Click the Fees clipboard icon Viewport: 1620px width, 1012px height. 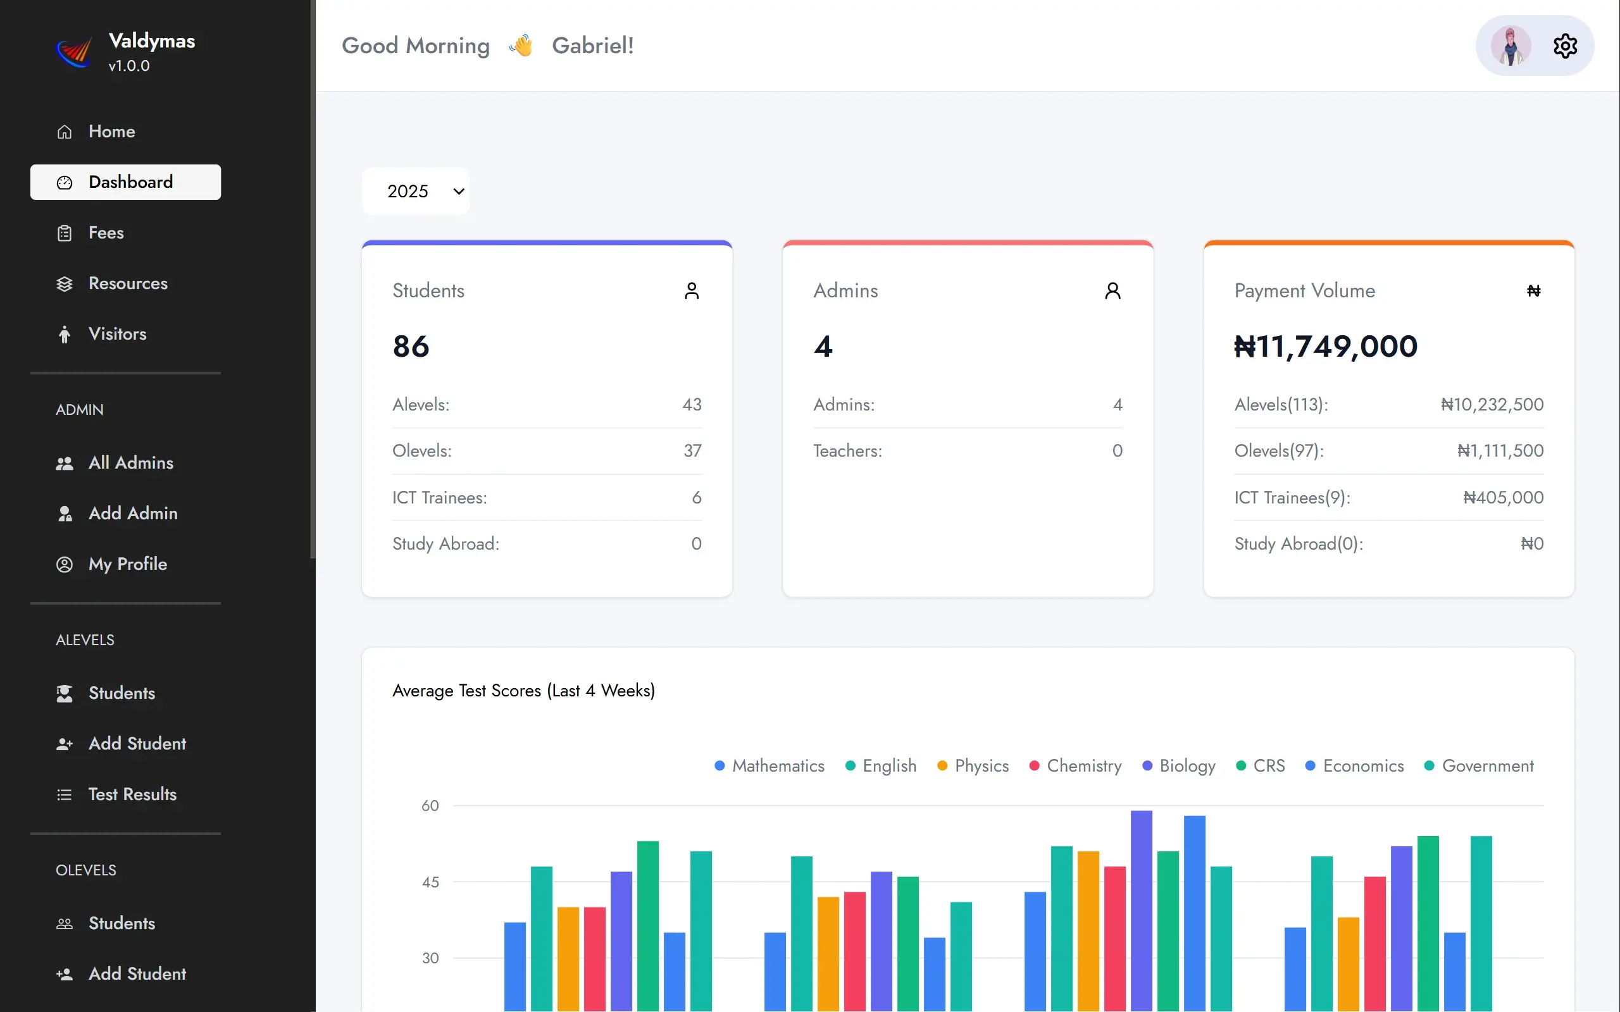pos(65,233)
